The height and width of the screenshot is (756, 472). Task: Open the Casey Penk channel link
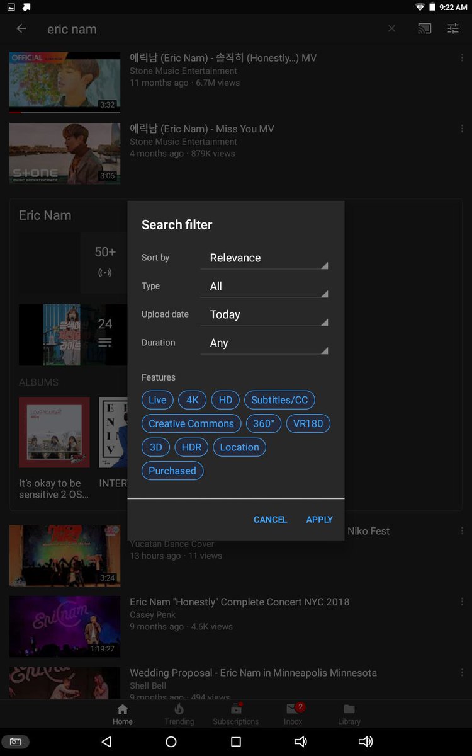click(x=153, y=614)
